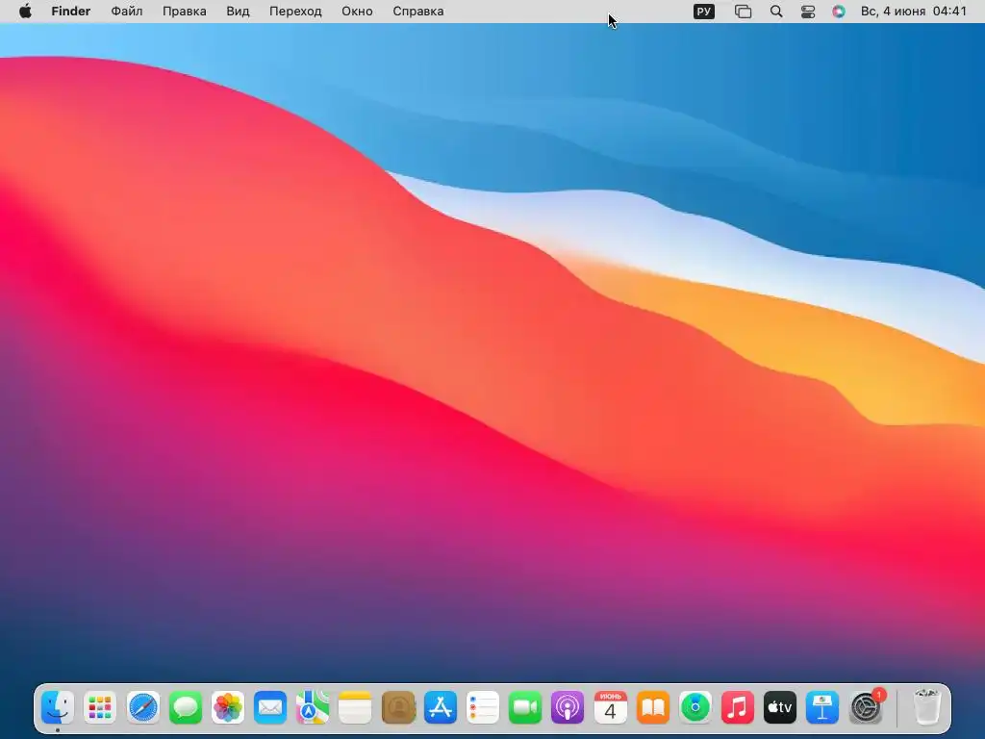The image size is (985, 739).
Task: Launch Music from the Dock
Action: click(738, 707)
